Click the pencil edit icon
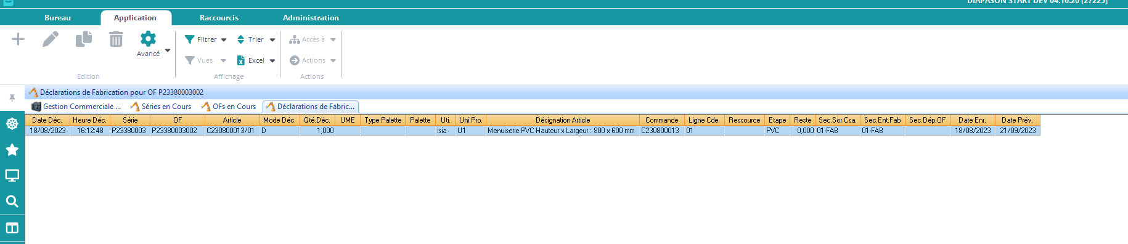Screen dimensions: 1128x244 (51, 39)
